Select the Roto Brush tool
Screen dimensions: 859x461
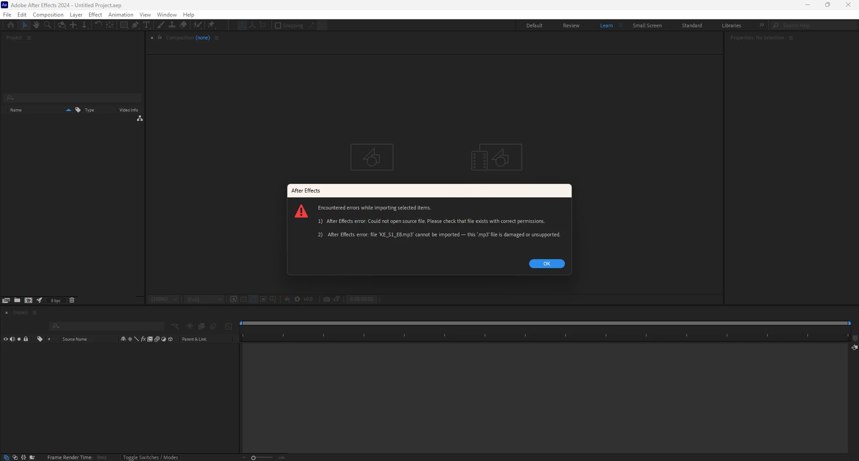click(x=198, y=26)
